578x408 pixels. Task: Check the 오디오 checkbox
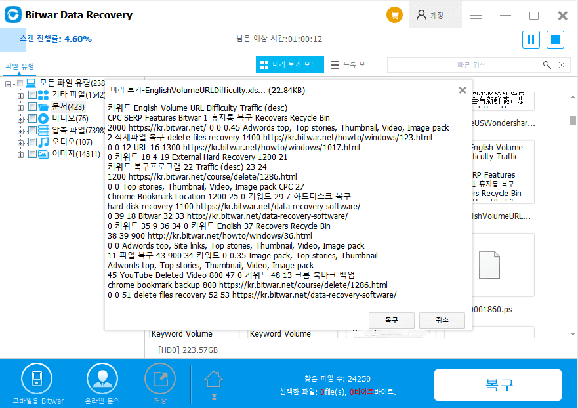[32, 142]
